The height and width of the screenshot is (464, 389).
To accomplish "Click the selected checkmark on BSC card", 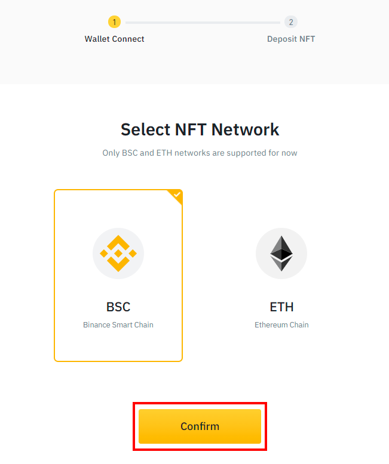I will click(x=177, y=194).
